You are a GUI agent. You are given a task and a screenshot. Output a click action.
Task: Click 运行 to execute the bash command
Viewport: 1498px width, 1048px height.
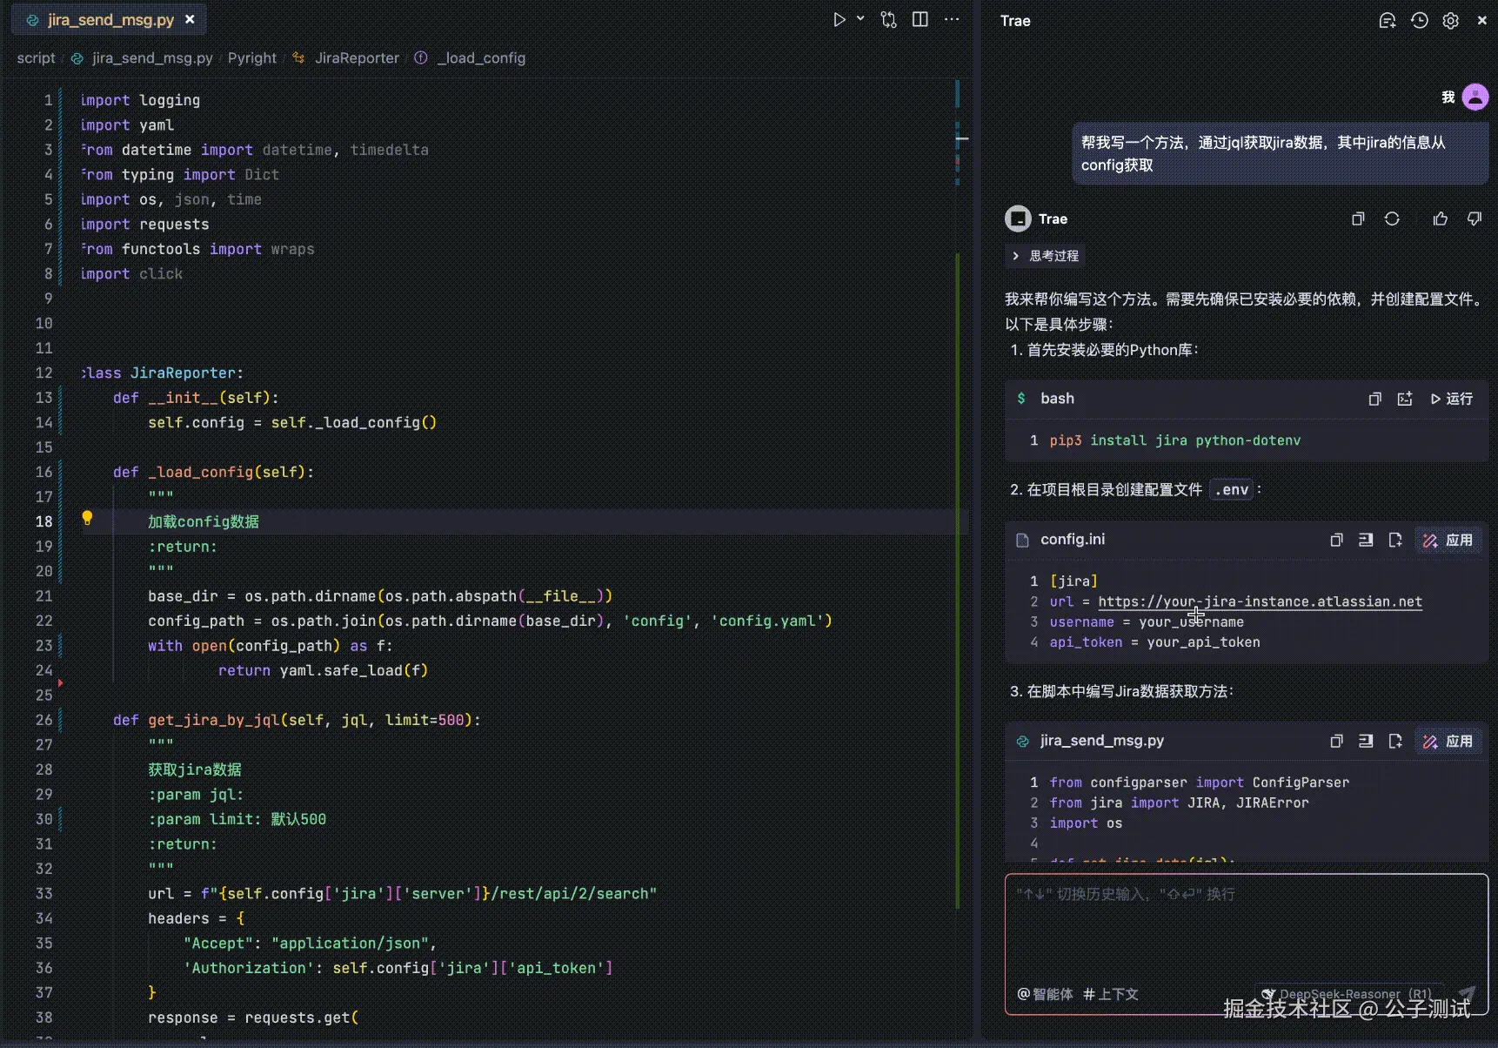click(1451, 399)
